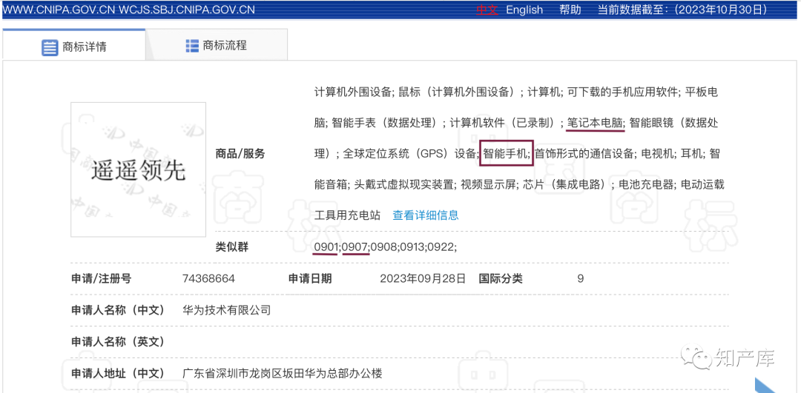Click the 商标详情 tab document icon
Viewport: 801px width, 393px height.
point(50,47)
